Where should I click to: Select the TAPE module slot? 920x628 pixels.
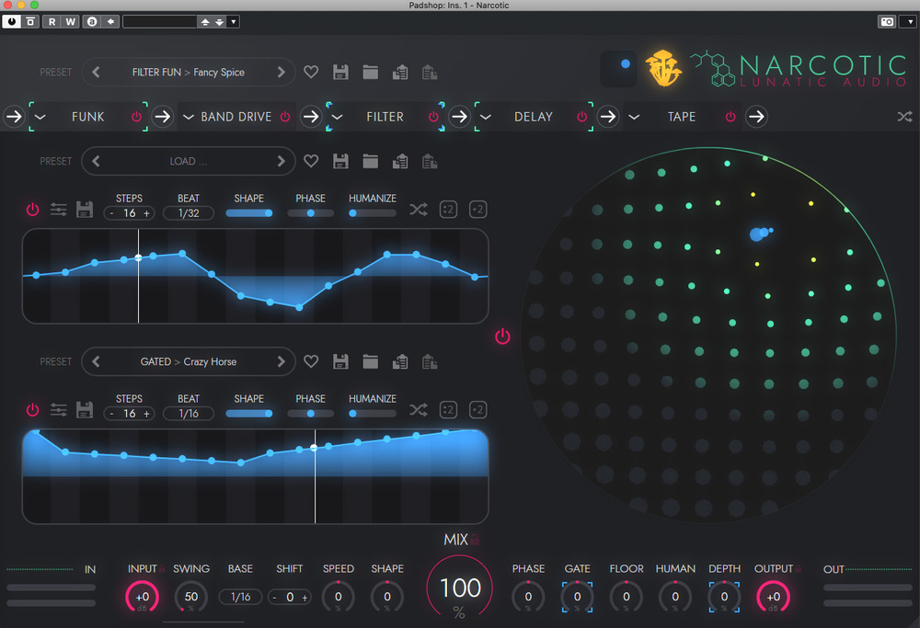point(682,117)
